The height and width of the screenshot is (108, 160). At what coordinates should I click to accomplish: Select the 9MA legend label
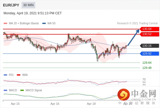click(25, 75)
